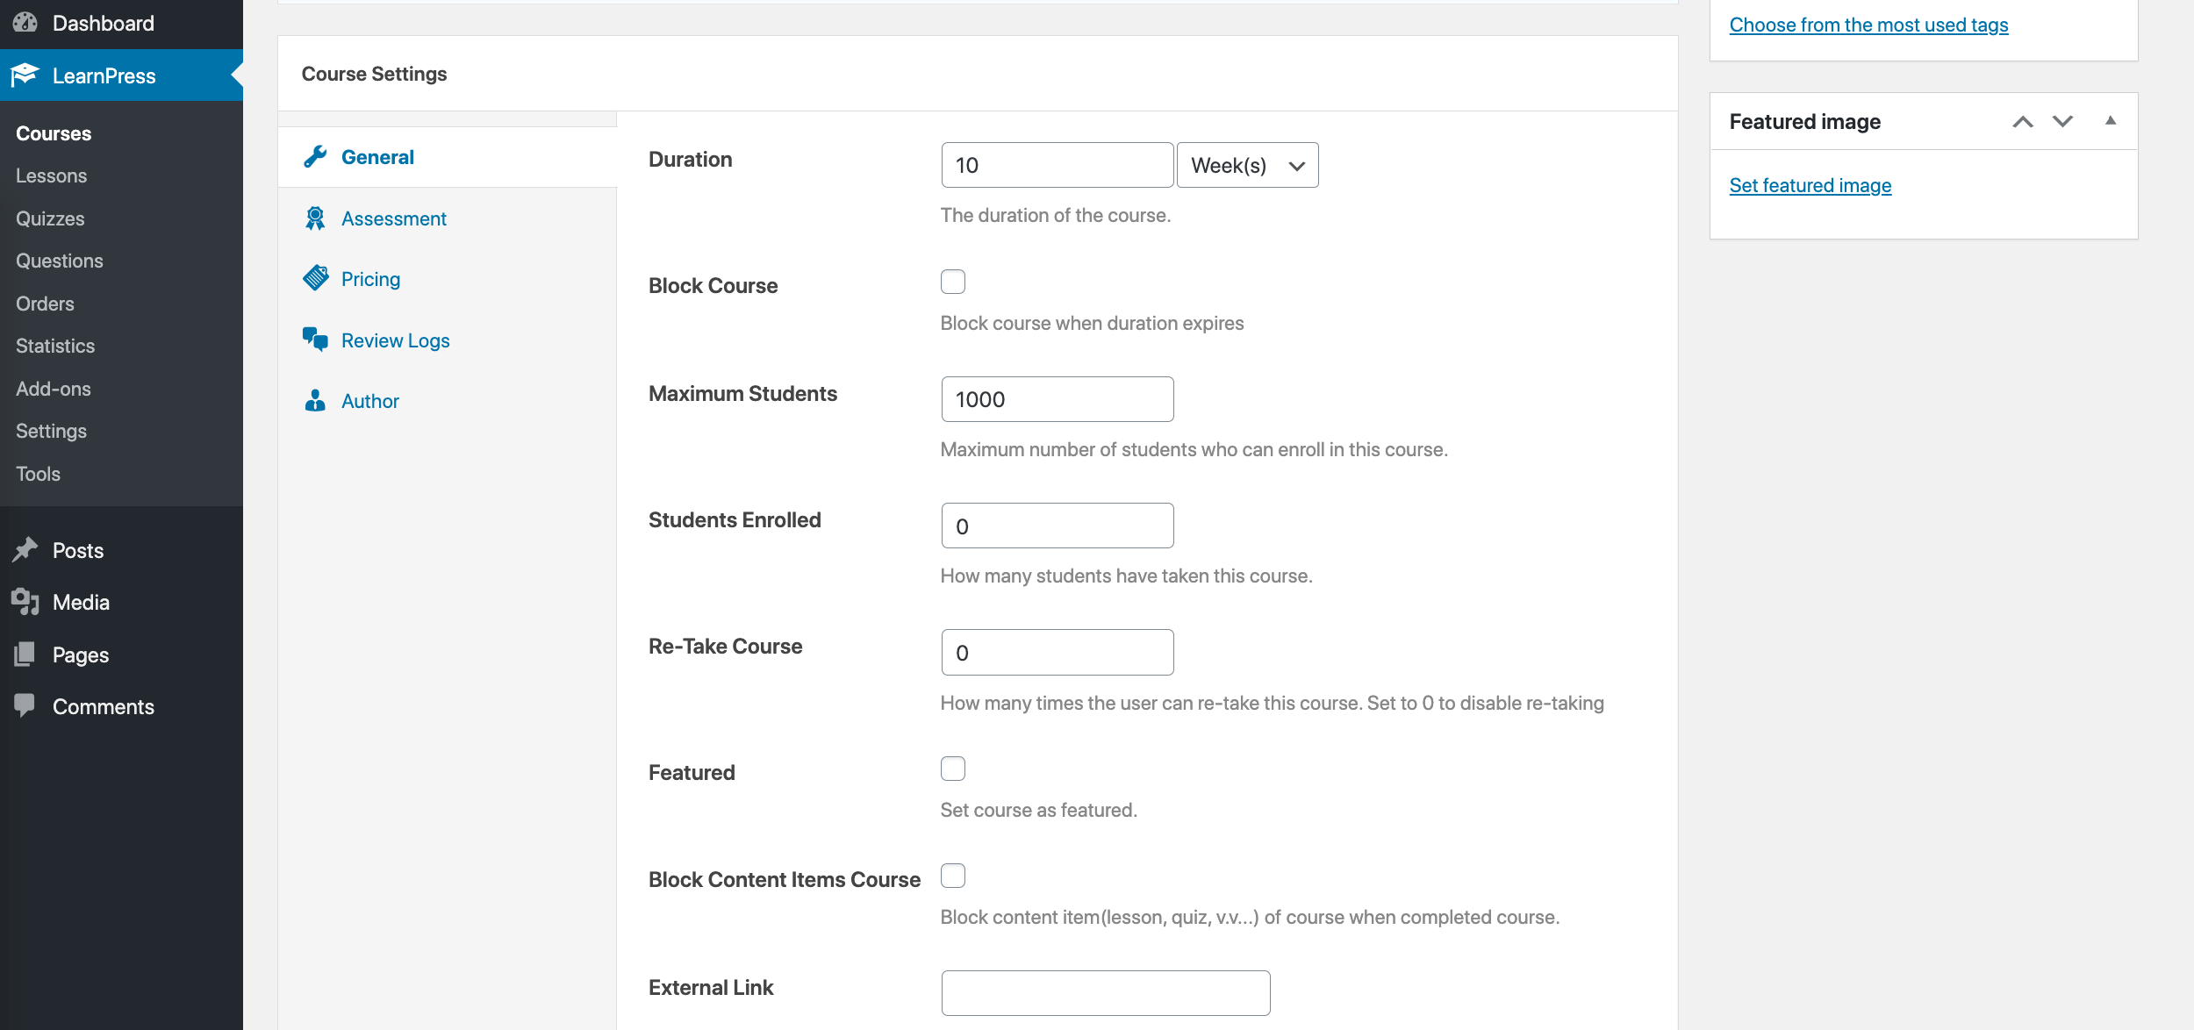The height and width of the screenshot is (1030, 2194).
Task: Open LearnPress Settings
Action: coord(121,431)
